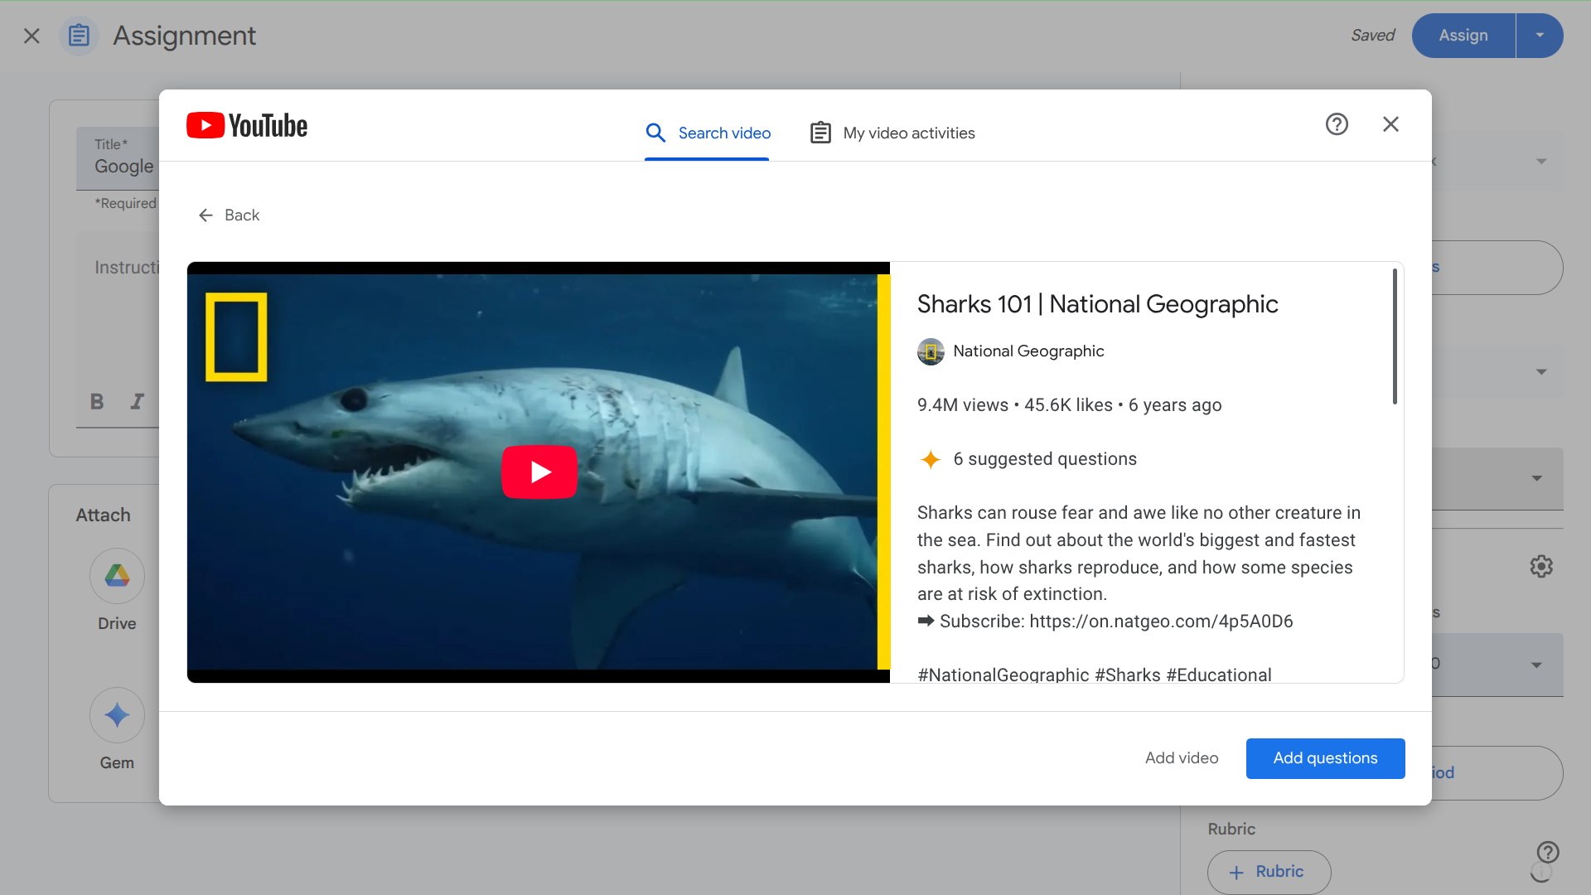The width and height of the screenshot is (1591, 895).
Task: Click the Back arrow
Action: 206,215
